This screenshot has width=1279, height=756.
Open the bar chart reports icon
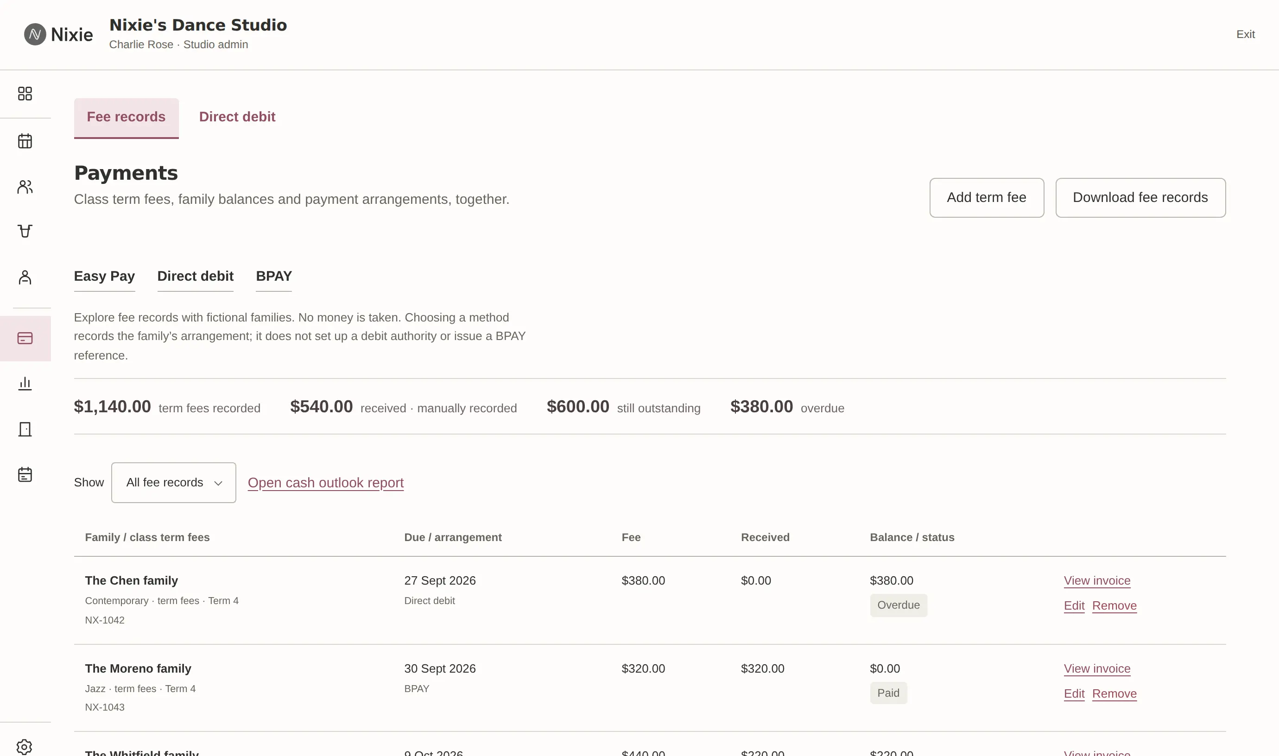(x=25, y=384)
